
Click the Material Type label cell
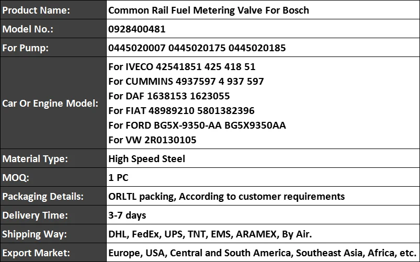53,158
